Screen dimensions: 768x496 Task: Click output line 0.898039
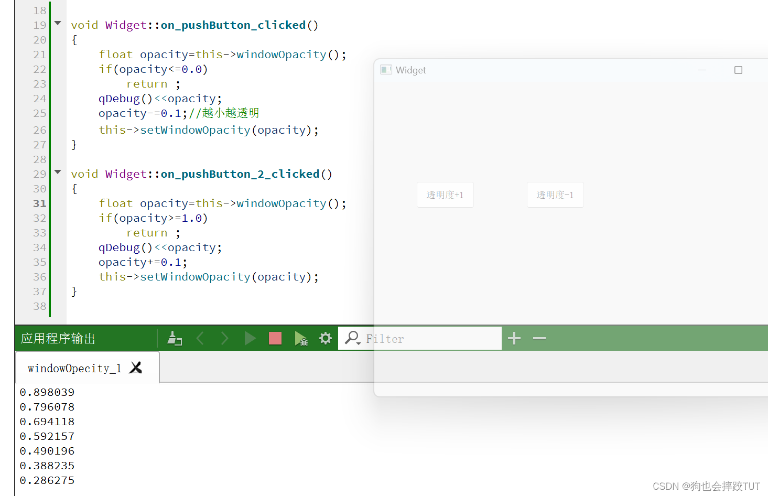point(47,392)
